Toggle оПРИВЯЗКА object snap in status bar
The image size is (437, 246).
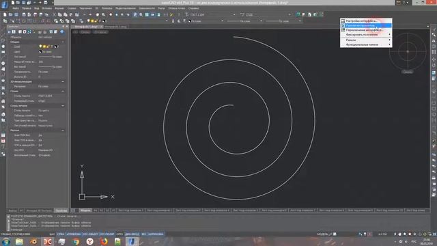73,234
